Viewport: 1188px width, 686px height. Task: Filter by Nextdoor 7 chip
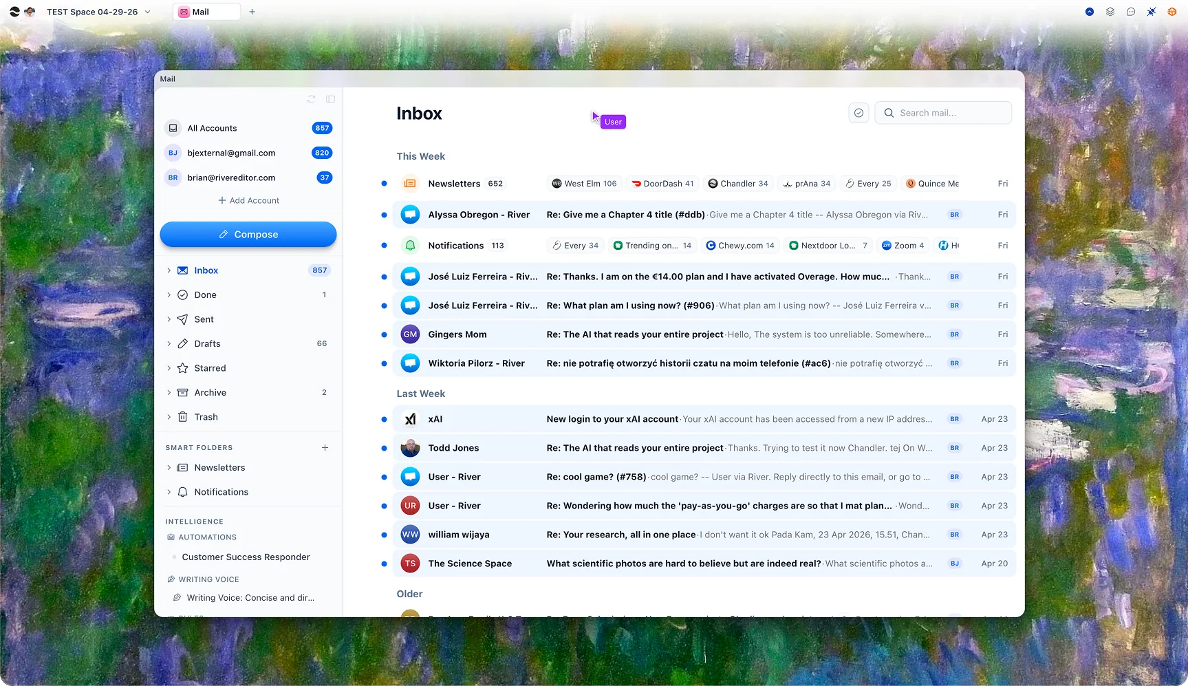pyautogui.click(x=828, y=246)
